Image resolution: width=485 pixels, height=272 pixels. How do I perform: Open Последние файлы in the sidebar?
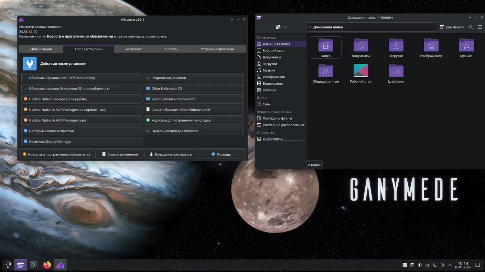pos(281,119)
